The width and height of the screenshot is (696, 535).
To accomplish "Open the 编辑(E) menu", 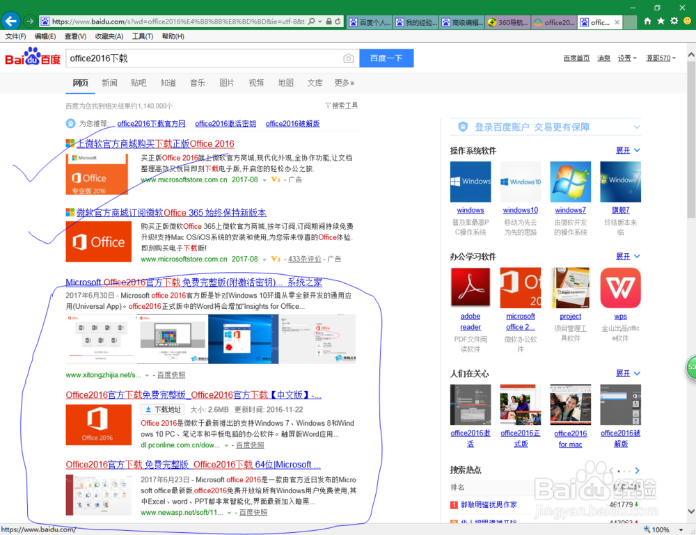I will (45, 36).
